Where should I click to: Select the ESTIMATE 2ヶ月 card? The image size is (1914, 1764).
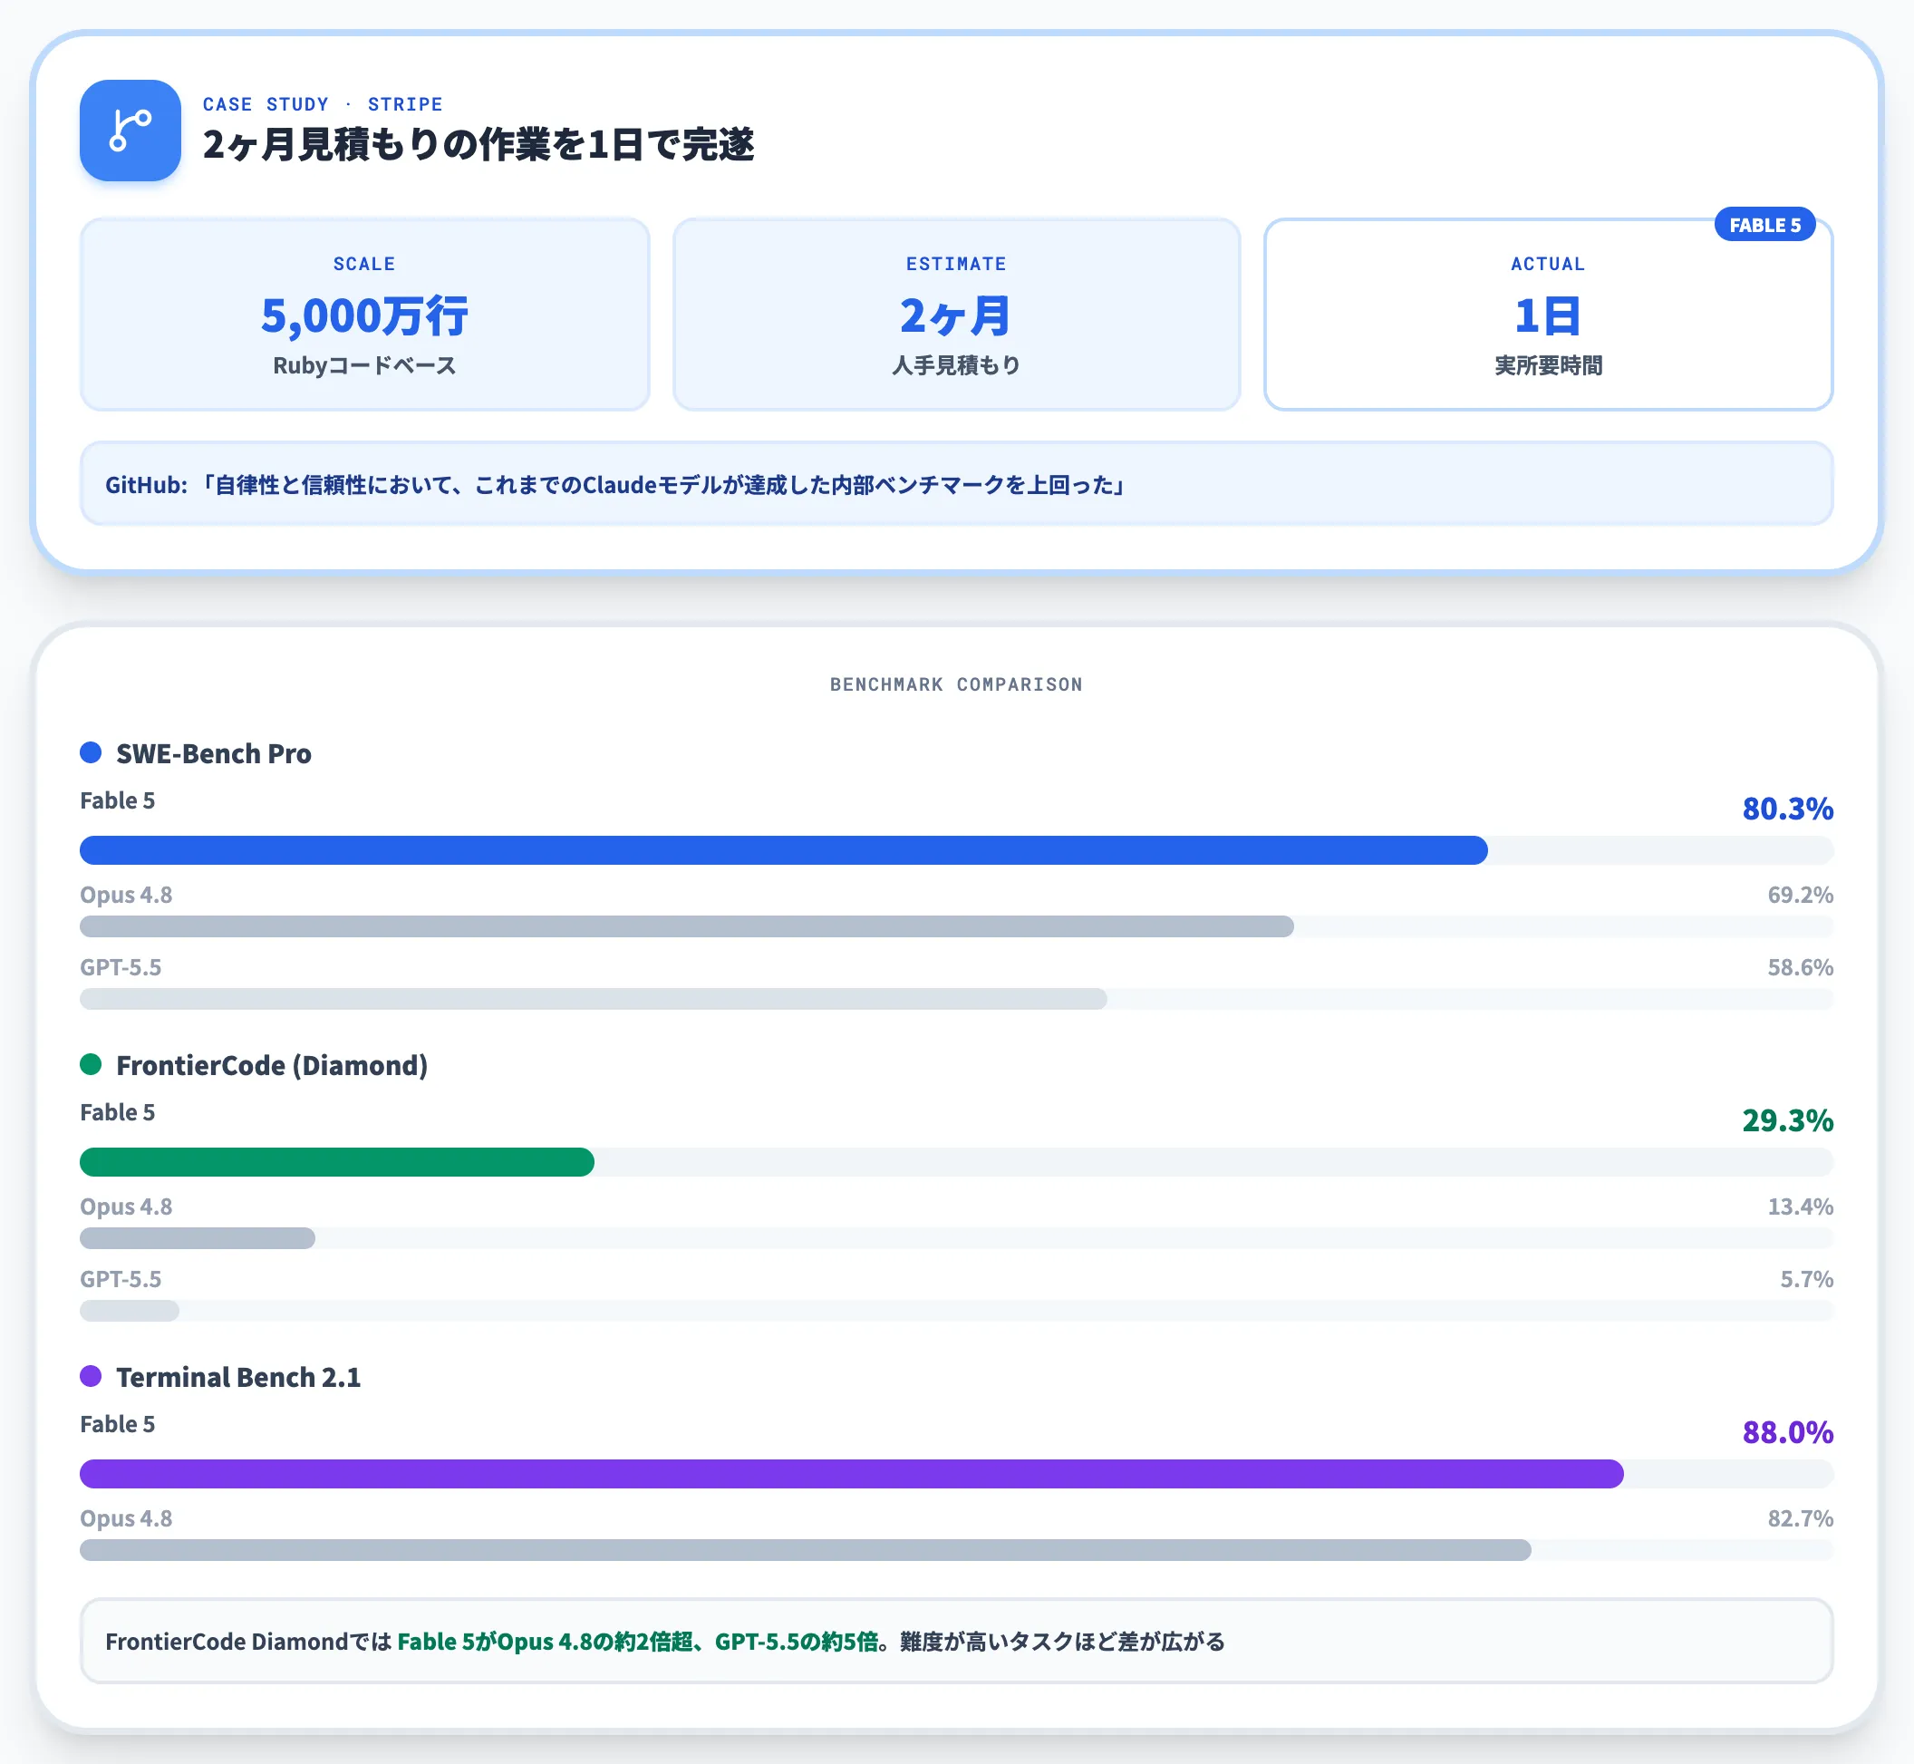click(956, 314)
